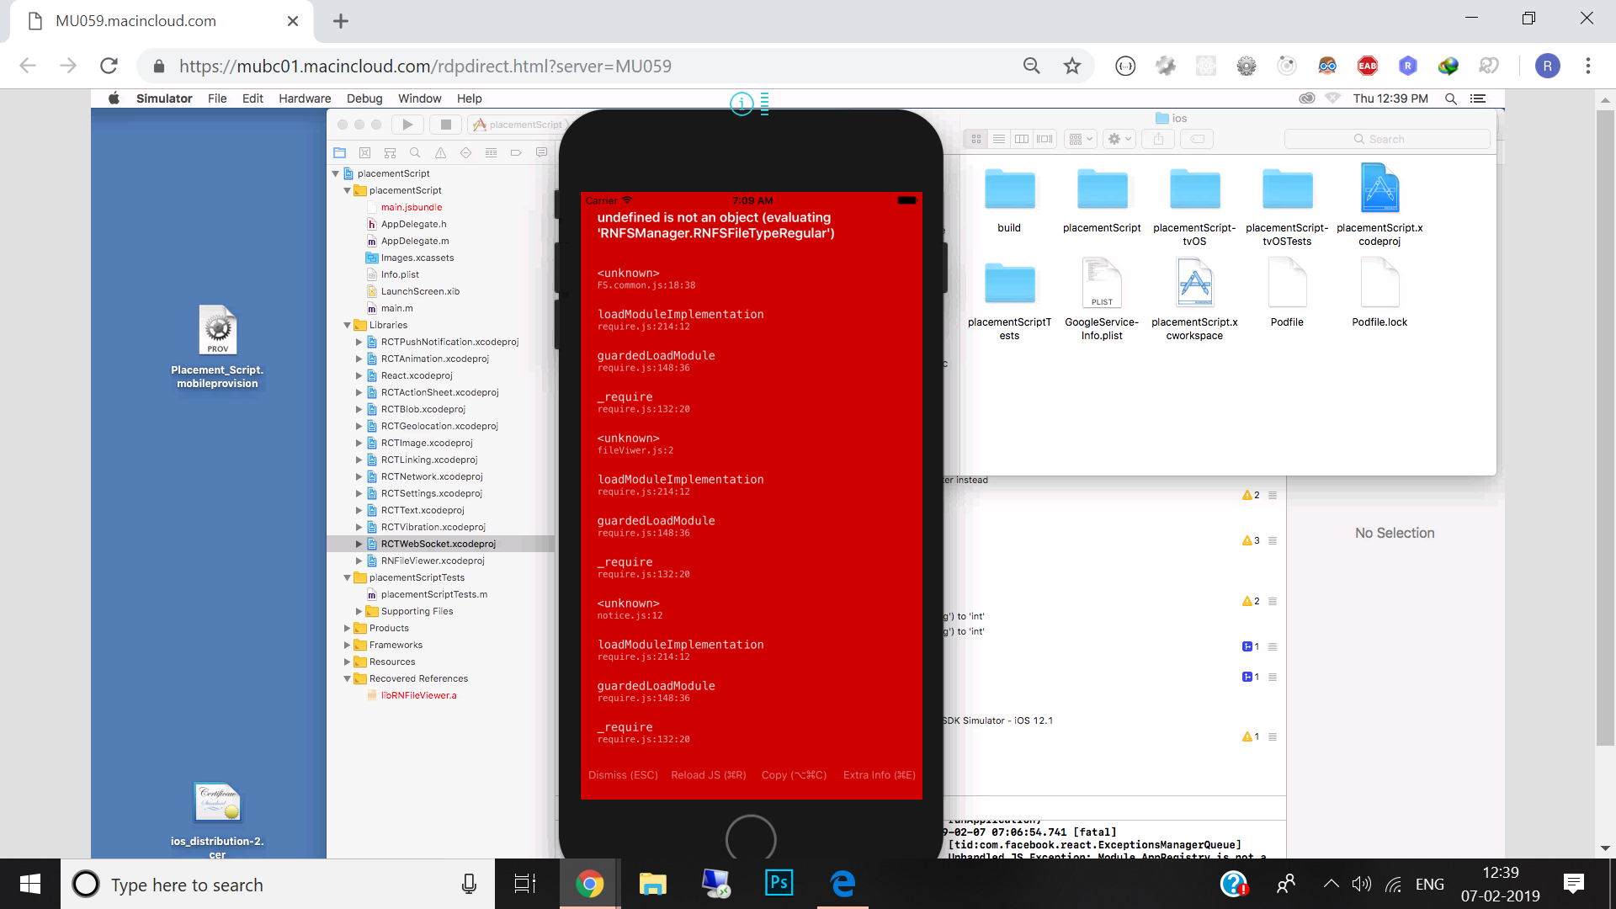Click the Finder Search field
This screenshot has height=909, width=1616.
1387,139
